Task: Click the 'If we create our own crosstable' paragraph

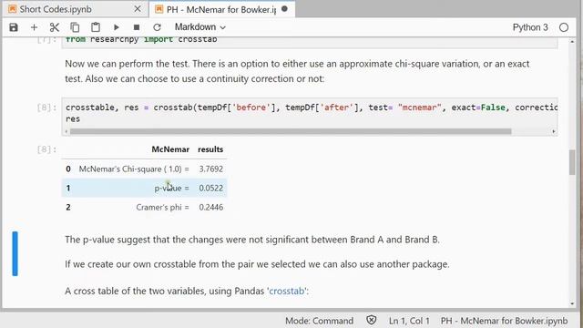Action: 257,264
